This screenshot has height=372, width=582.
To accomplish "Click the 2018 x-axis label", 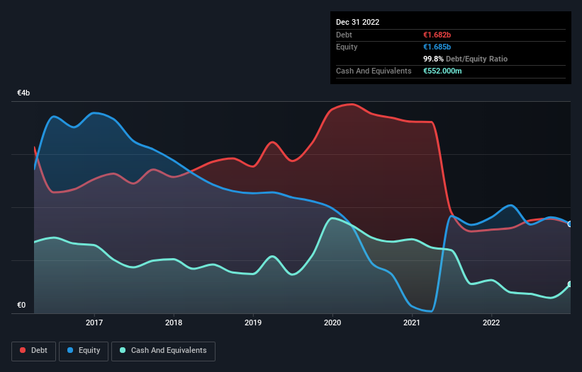I will tap(174, 322).
